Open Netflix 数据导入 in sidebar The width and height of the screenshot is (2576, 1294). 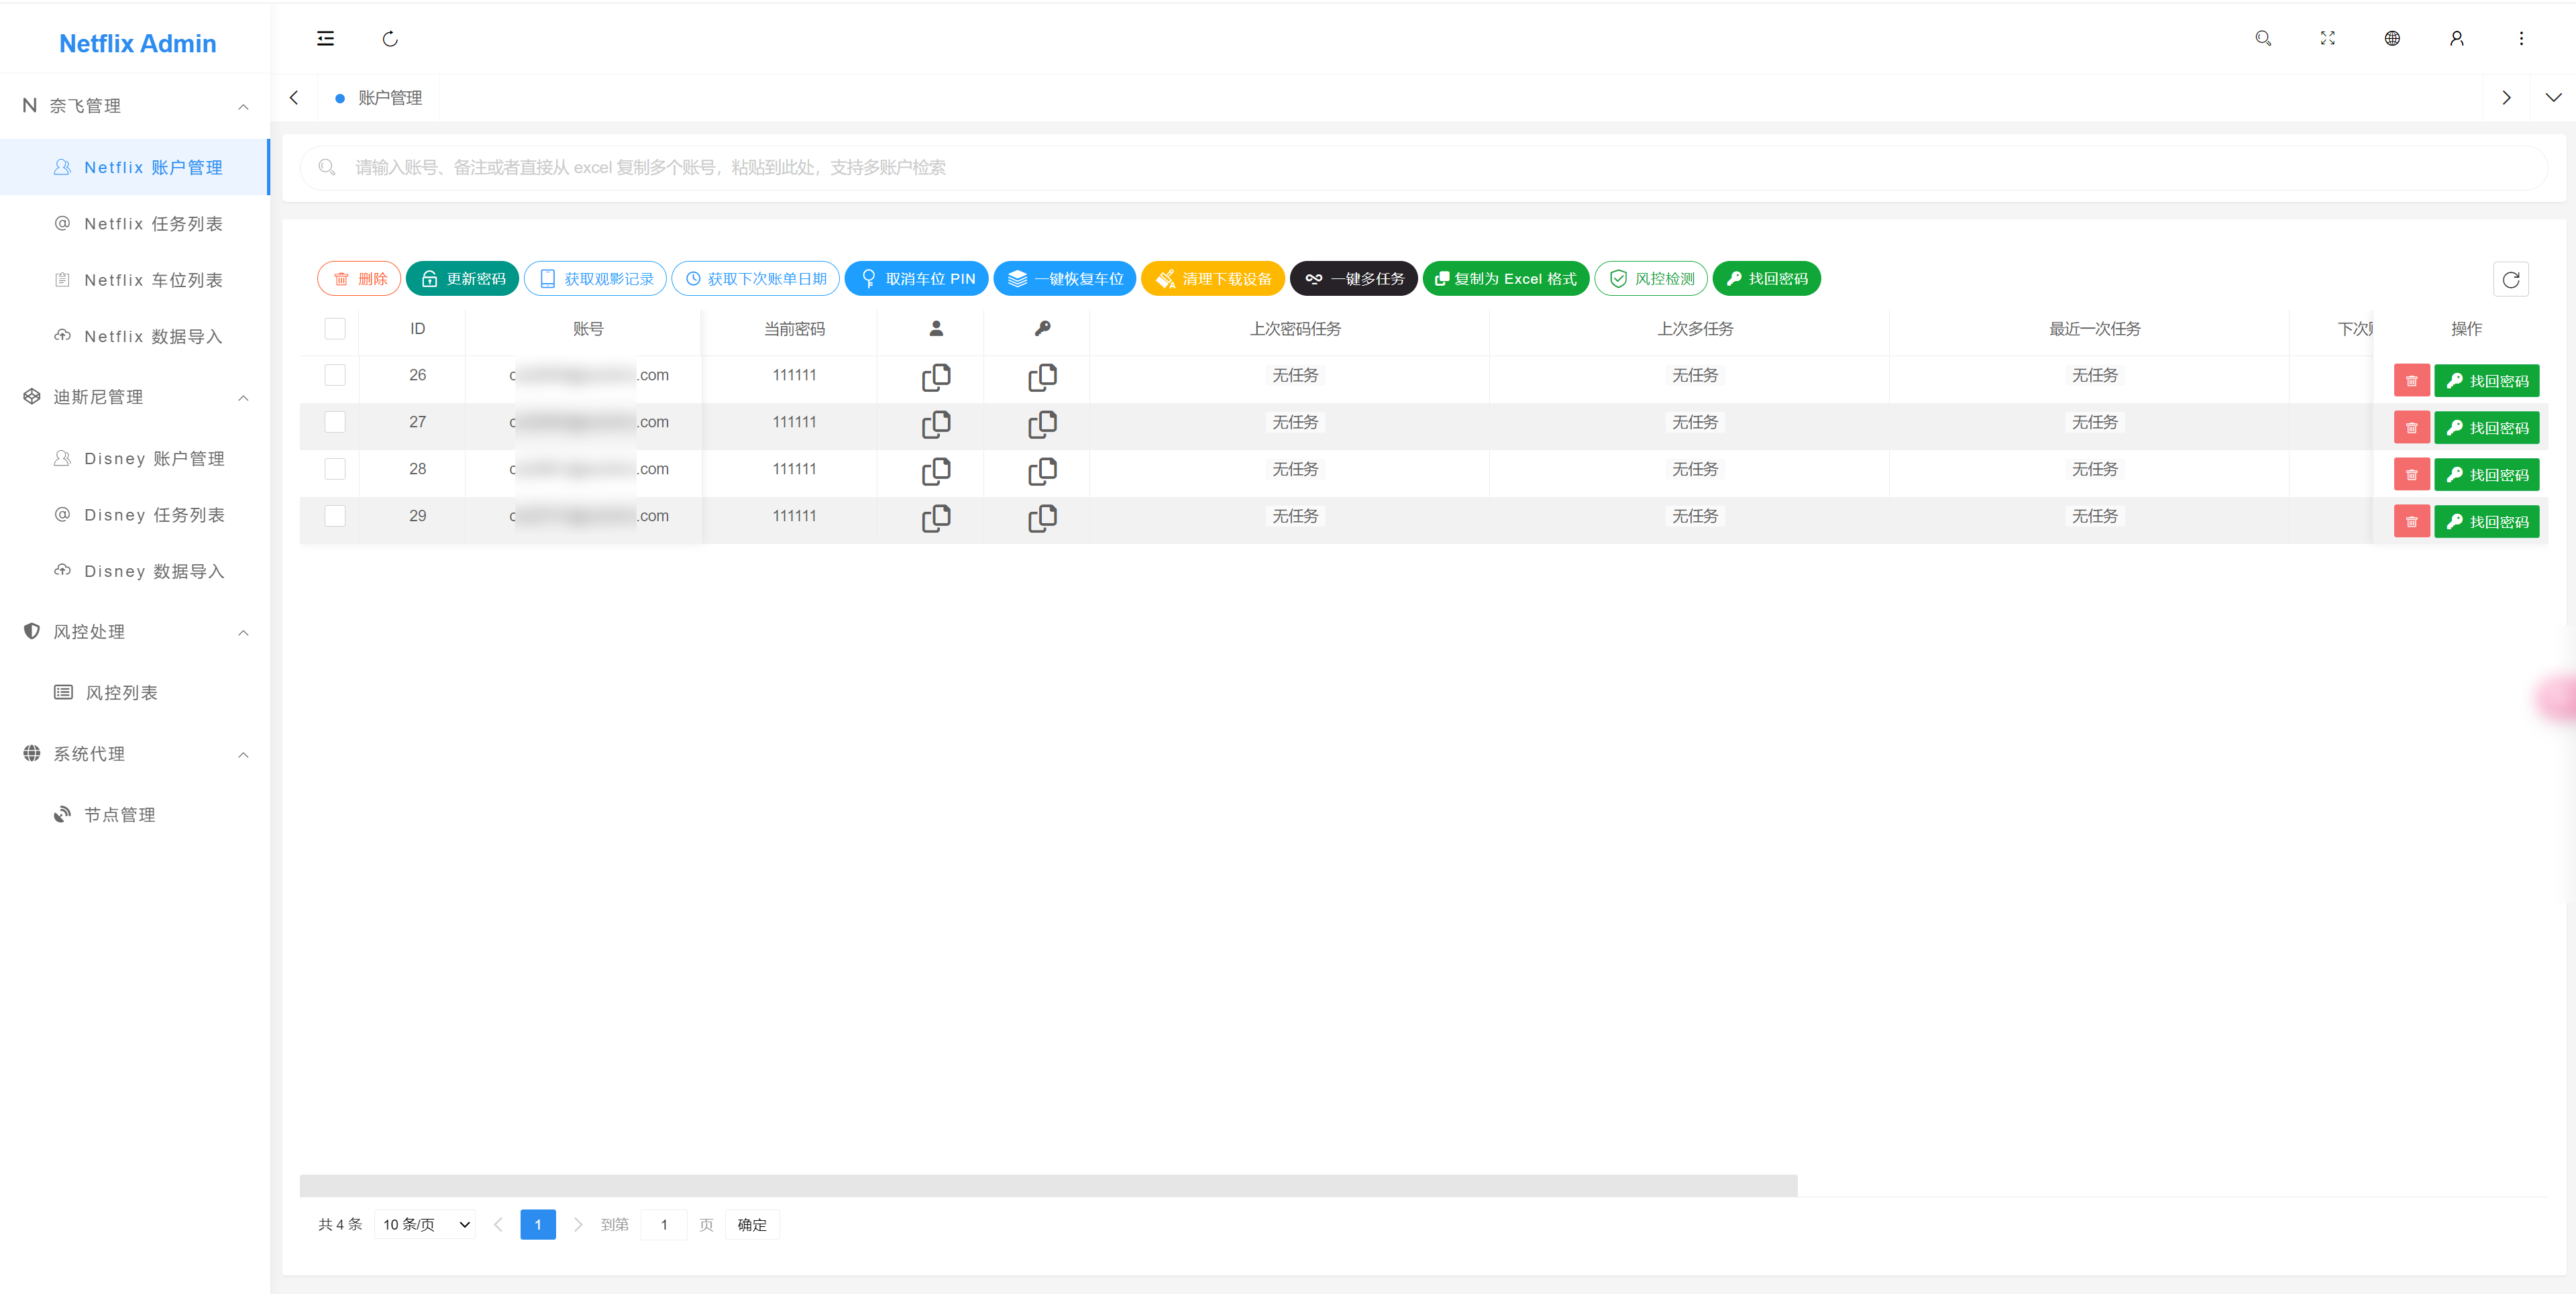point(134,336)
